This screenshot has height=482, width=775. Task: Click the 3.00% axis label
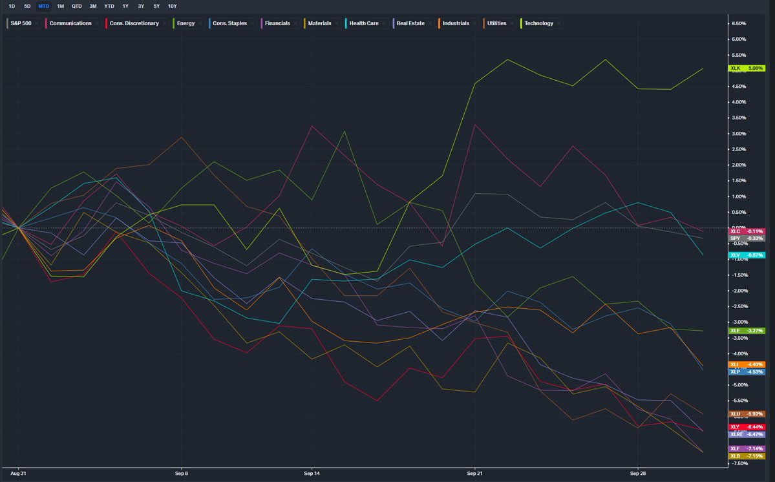(x=738, y=134)
